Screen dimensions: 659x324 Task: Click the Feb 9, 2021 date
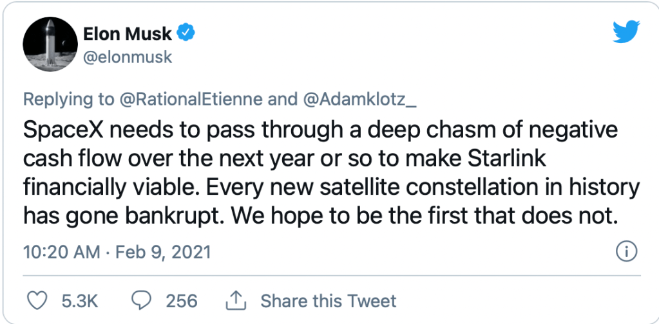coord(162,251)
